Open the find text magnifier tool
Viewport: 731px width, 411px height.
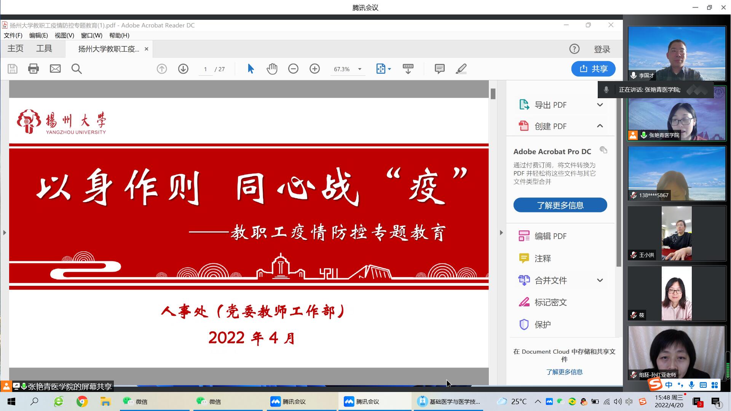click(77, 69)
